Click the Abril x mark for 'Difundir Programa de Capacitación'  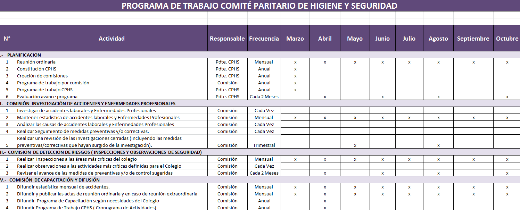point(325,201)
